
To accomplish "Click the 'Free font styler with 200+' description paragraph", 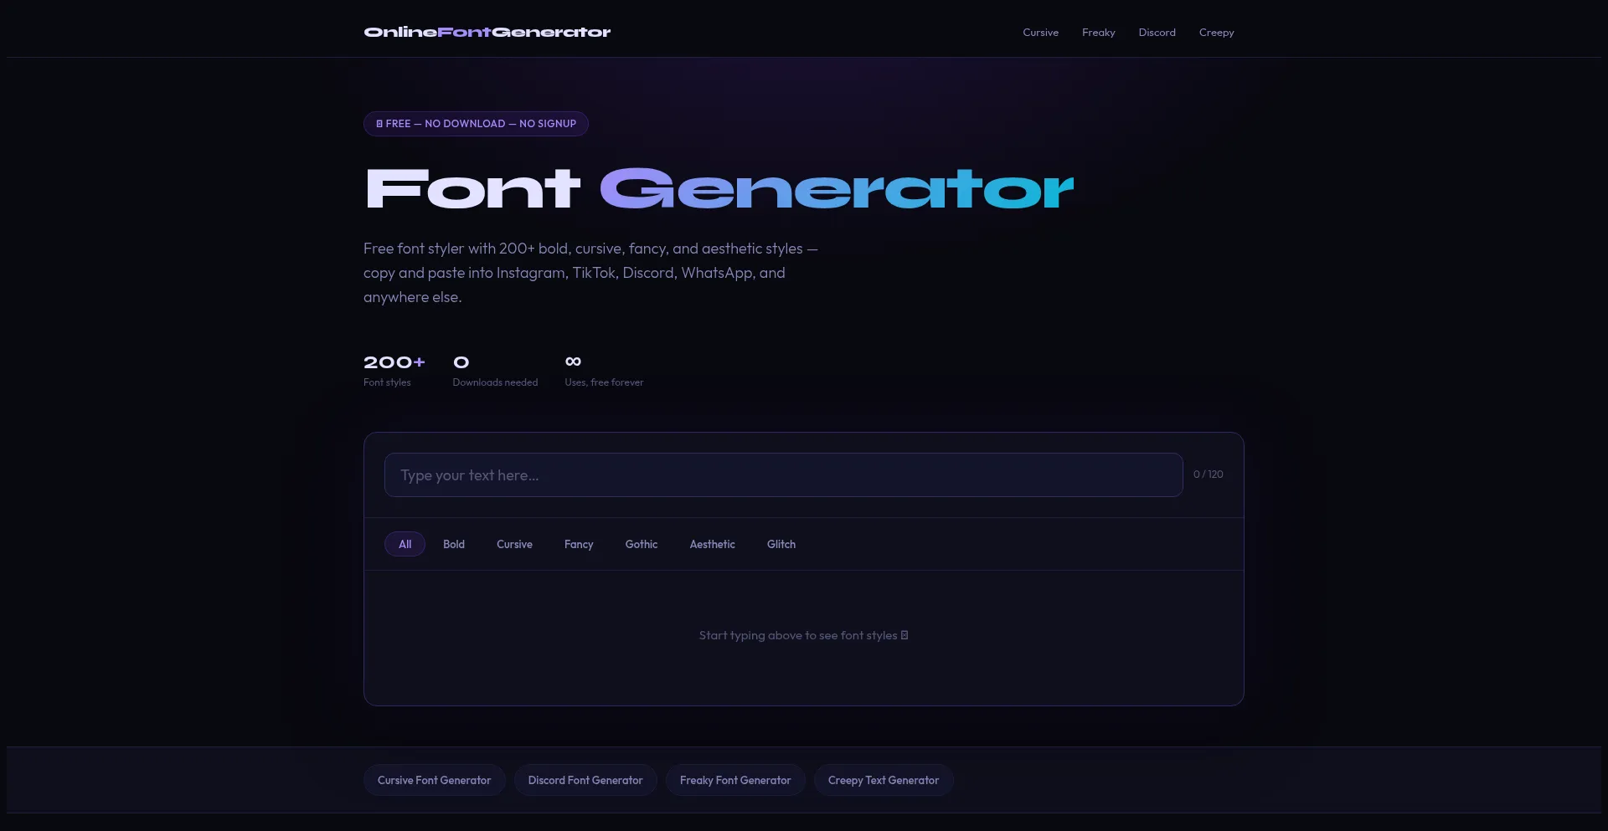I will pyautogui.click(x=590, y=273).
